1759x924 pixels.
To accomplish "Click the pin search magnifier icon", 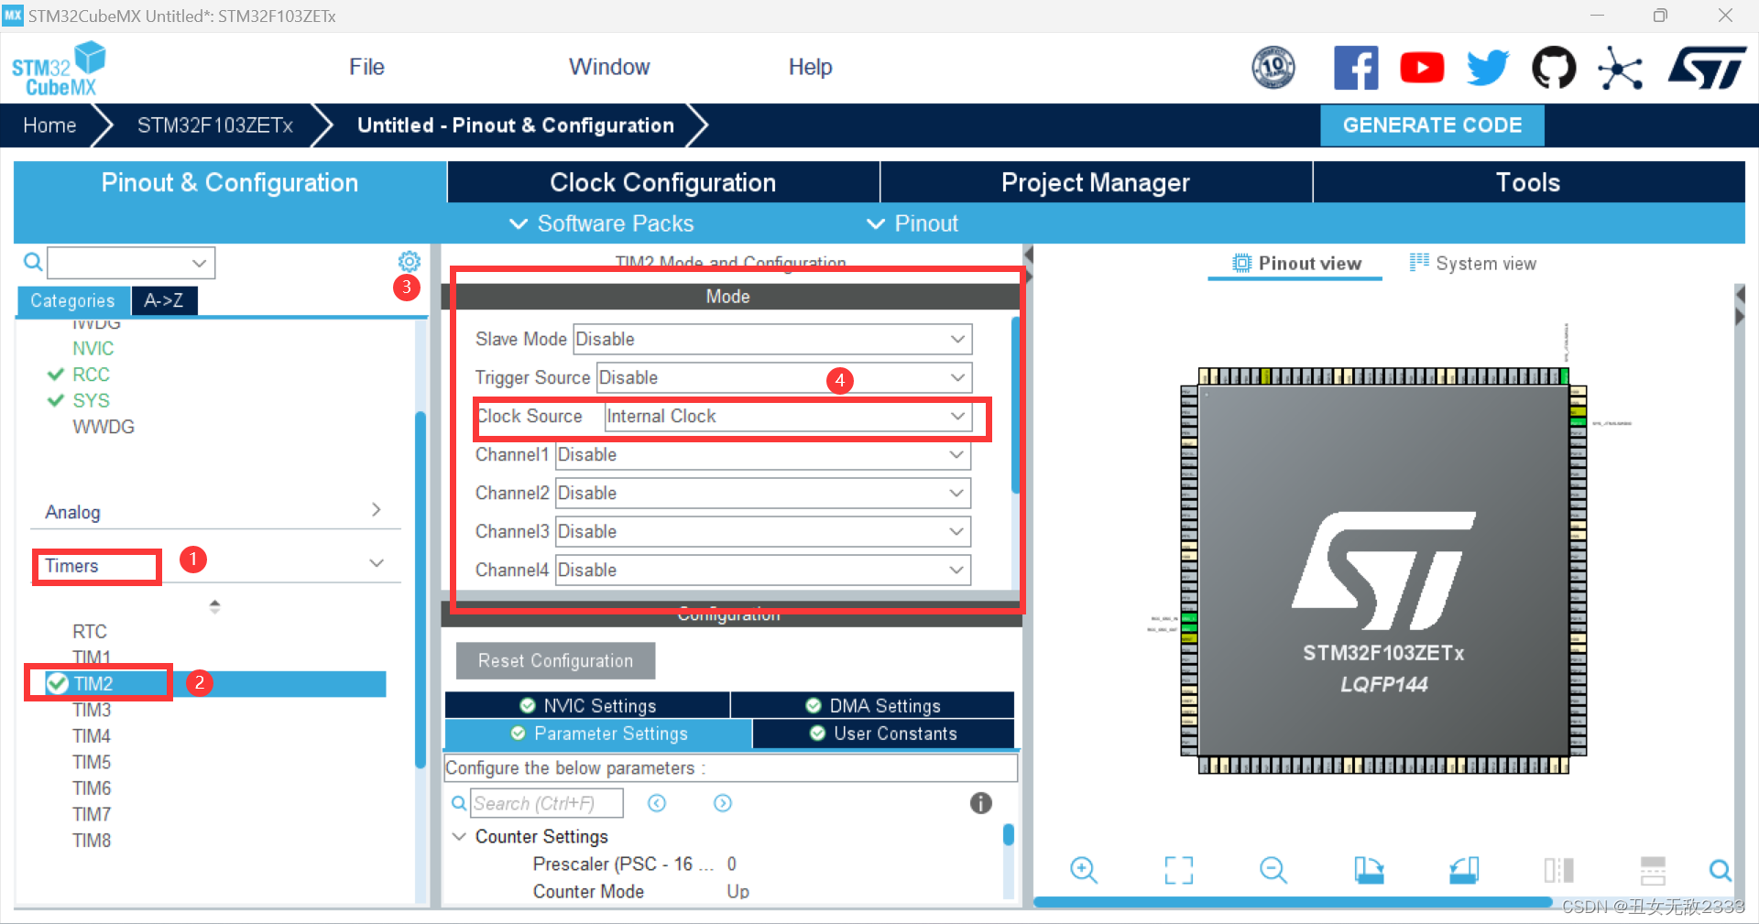I will coord(1721,870).
